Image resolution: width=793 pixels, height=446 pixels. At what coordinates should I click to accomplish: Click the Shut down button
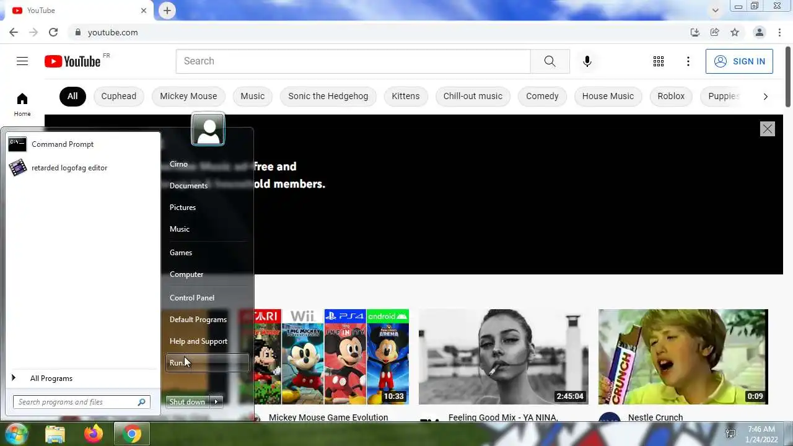187,401
